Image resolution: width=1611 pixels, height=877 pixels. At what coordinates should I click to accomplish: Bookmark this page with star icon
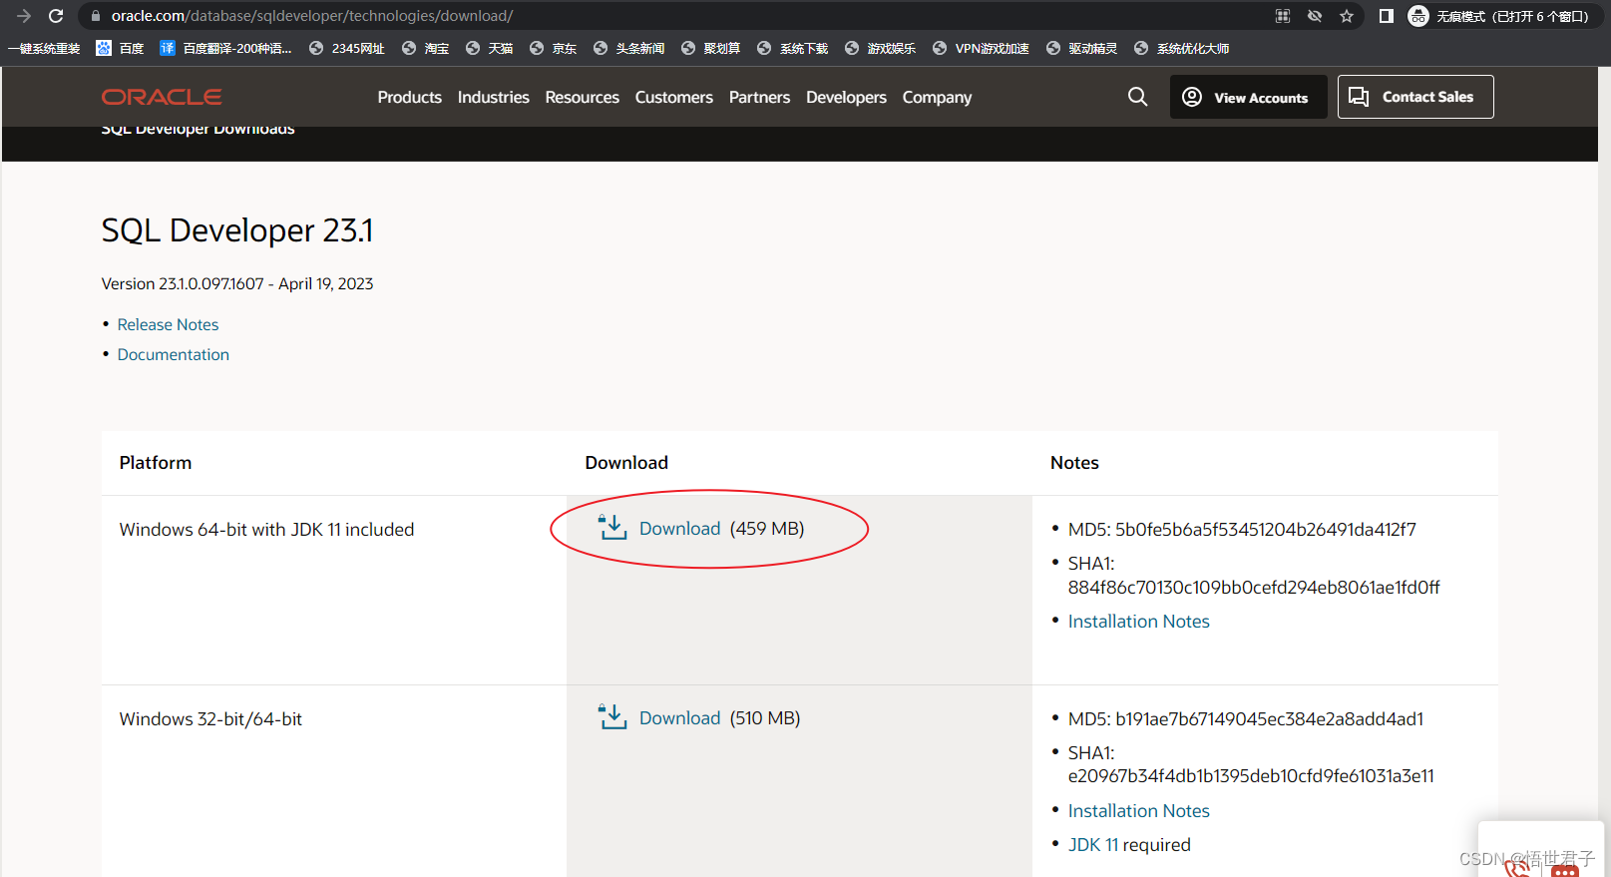coord(1347,16)
